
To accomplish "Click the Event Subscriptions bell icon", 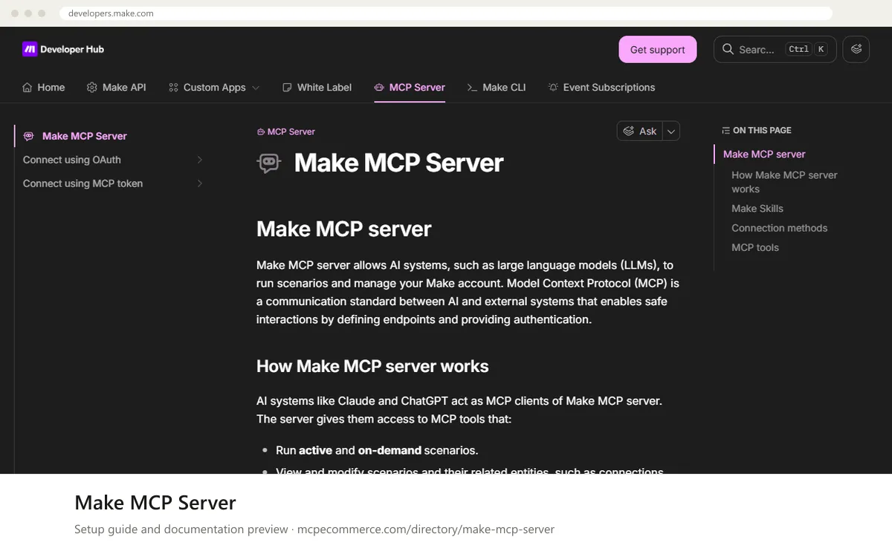I will pos(553,87).
